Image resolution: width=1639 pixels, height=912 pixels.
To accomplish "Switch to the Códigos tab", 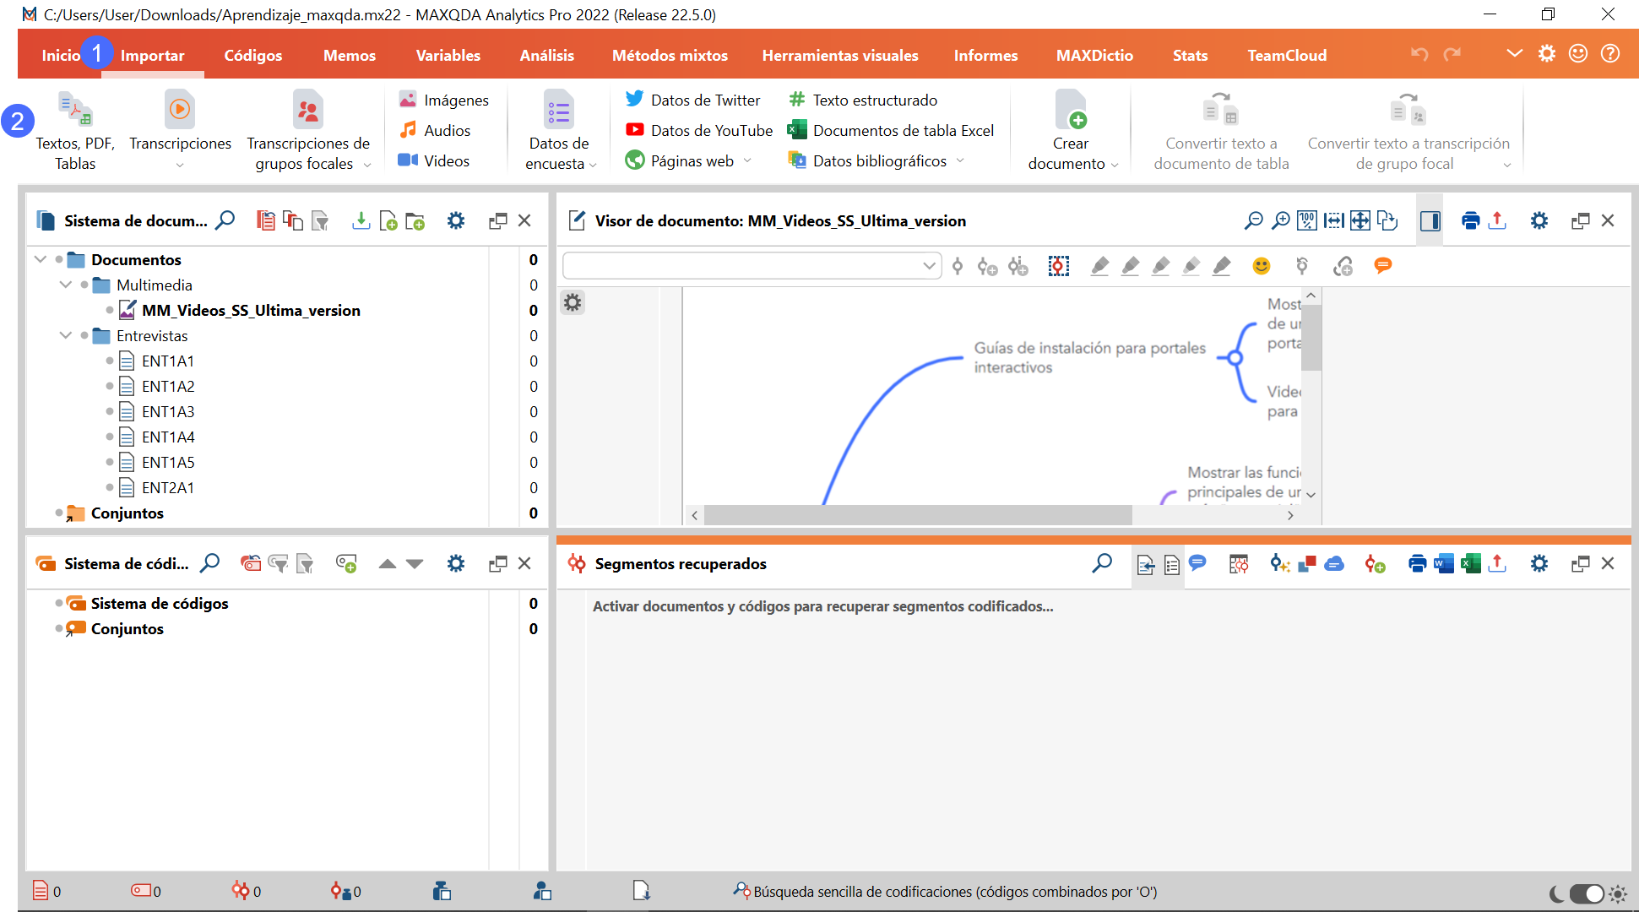I will 252,56.
